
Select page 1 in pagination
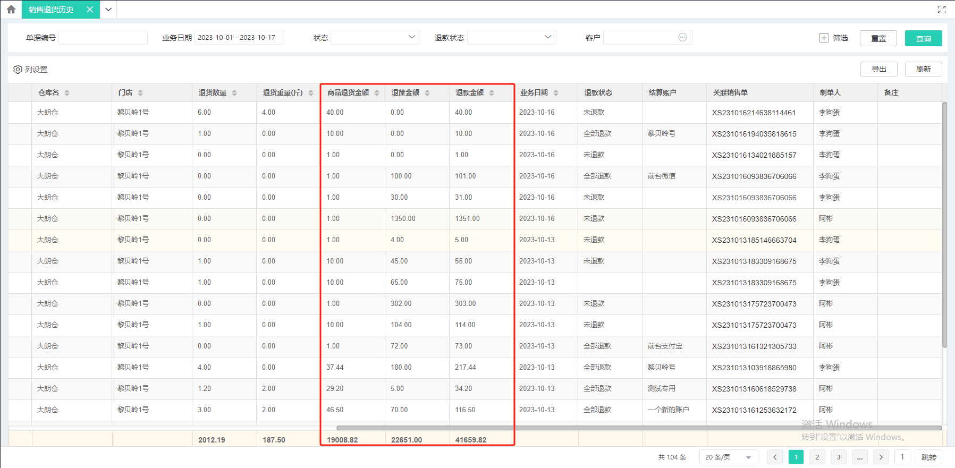click(796, 457)
